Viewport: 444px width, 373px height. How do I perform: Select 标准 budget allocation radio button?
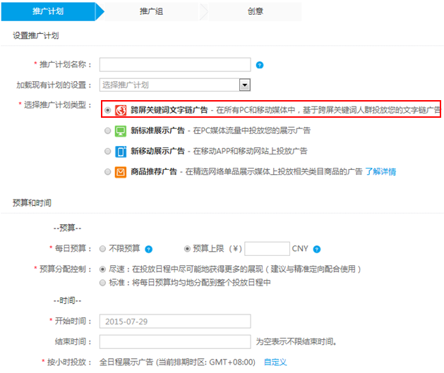pyautogui.click(x=104, y=283)
